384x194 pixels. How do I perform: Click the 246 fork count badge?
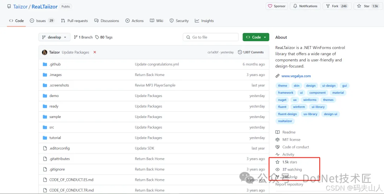pyautogui.click(x=344, y=6)
